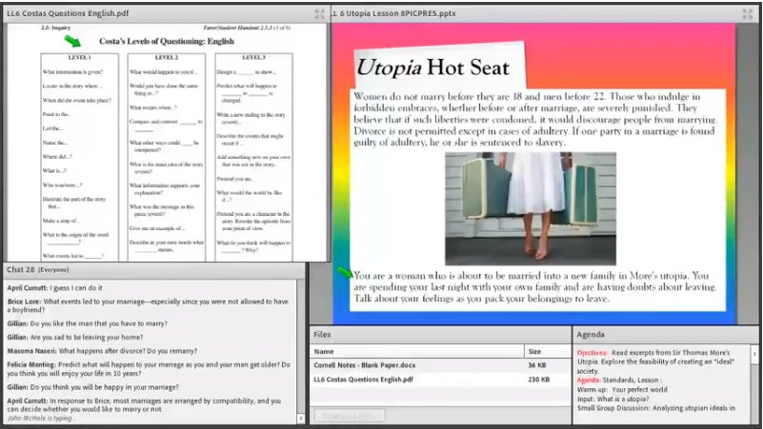Click Gillian's message 'Do you like the man'
This screenshot has width=763, height=429.
click(x=87, y=323)
